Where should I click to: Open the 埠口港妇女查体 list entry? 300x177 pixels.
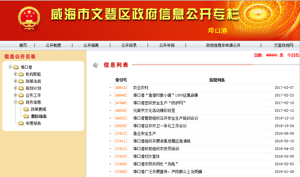click(x=146, y=156)
